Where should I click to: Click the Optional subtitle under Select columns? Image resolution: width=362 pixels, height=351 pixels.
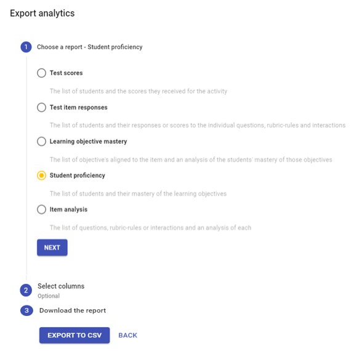click(49, 296)
